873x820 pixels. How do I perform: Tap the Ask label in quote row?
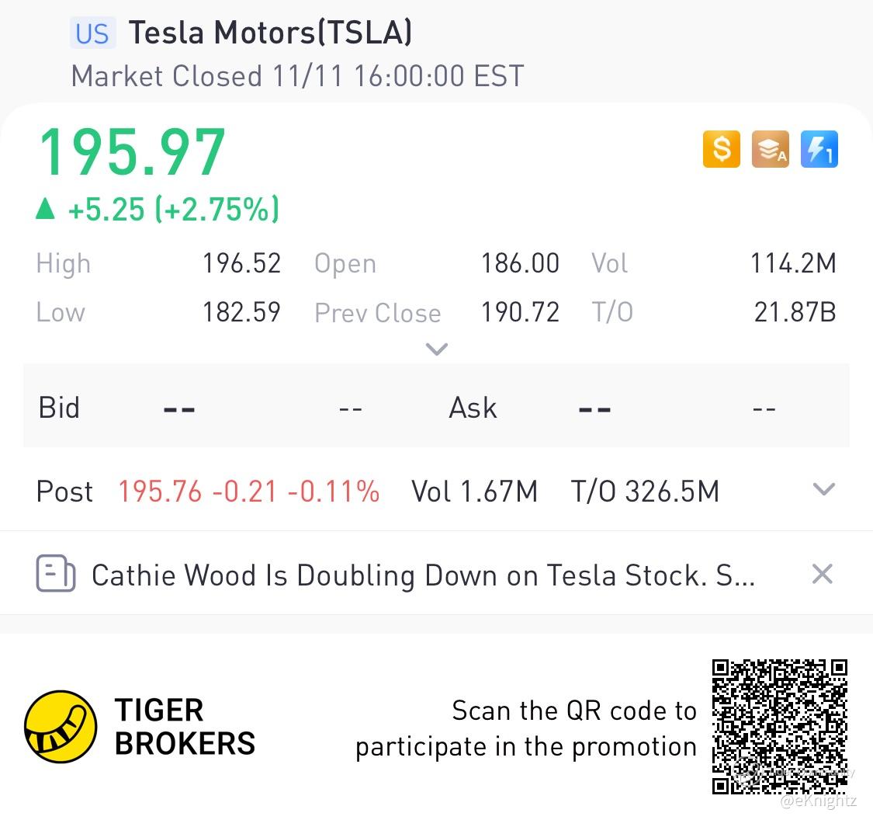pos(473,408)
